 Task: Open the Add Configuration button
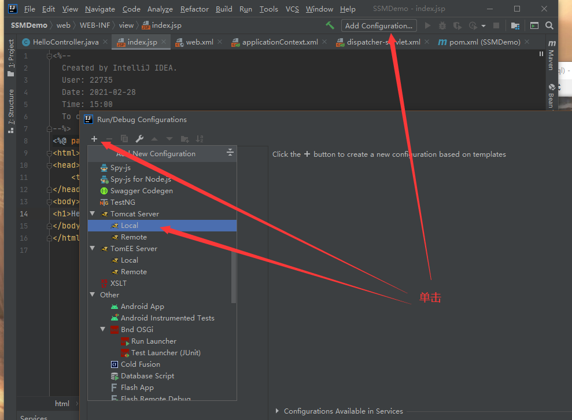click(x=379, y=25)
